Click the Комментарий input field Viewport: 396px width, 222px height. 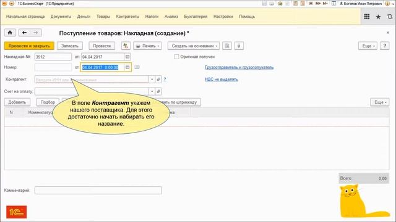[98, 191]
